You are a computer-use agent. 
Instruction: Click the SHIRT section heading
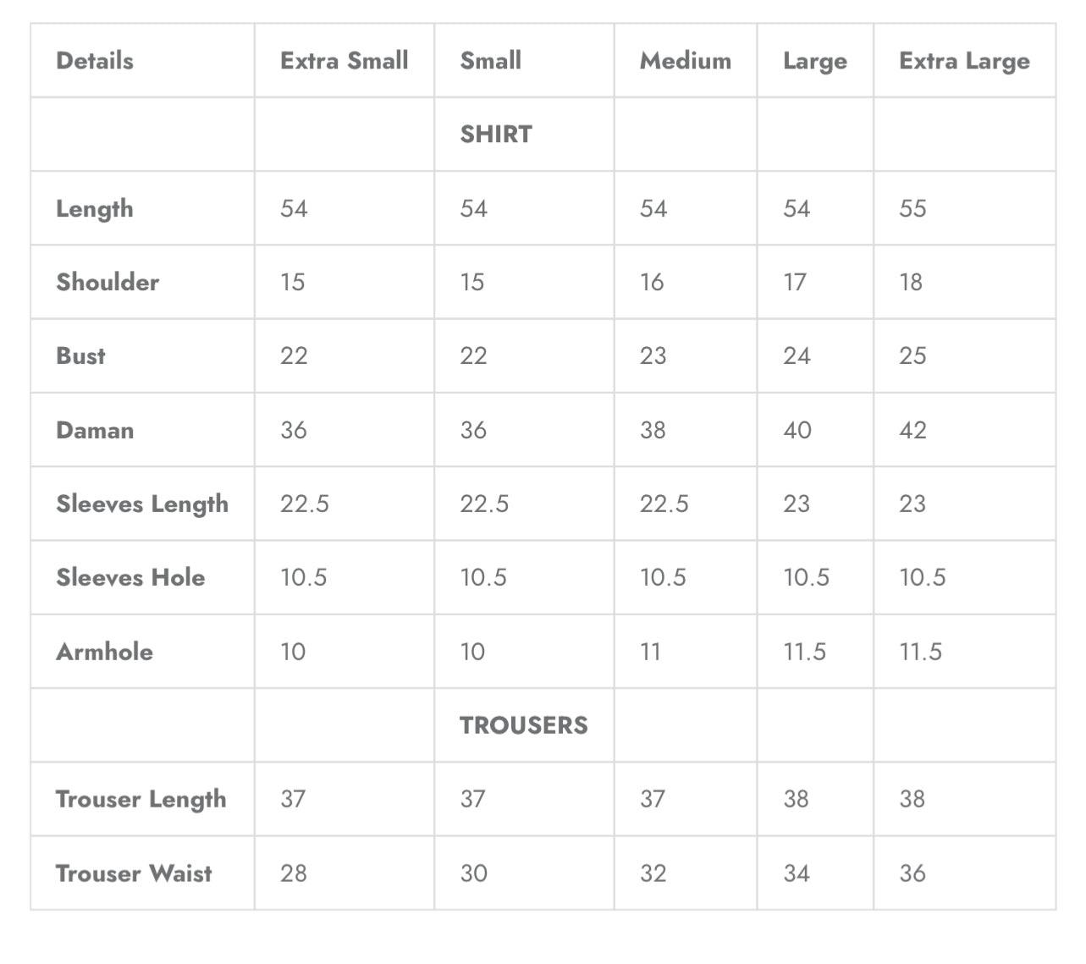(x=496, y=134)
